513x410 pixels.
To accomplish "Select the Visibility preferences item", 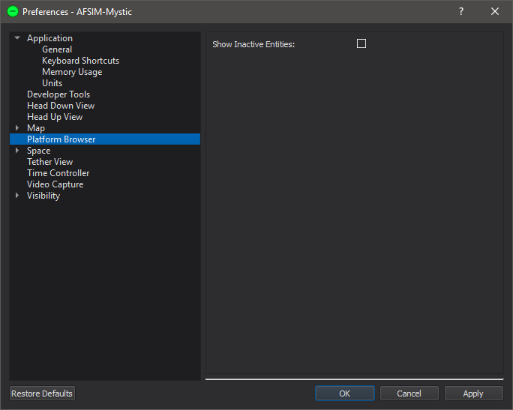I will [43, 195].
